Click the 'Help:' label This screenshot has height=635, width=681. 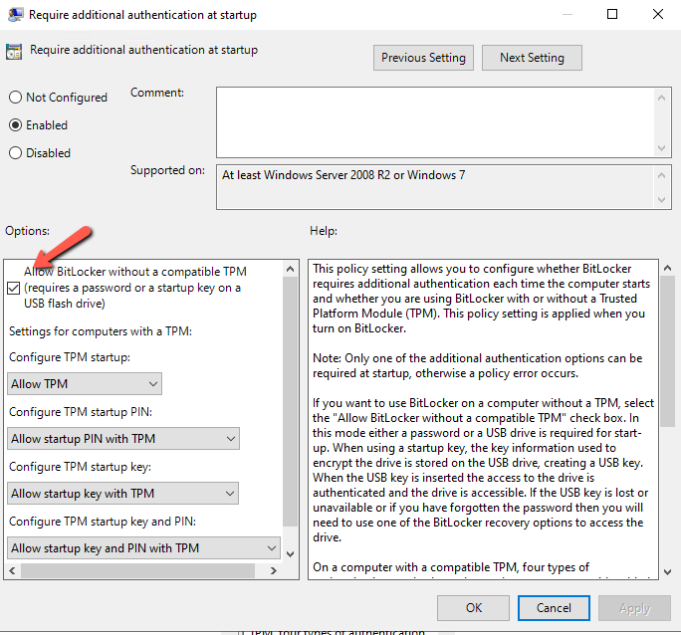pos(324,231)
